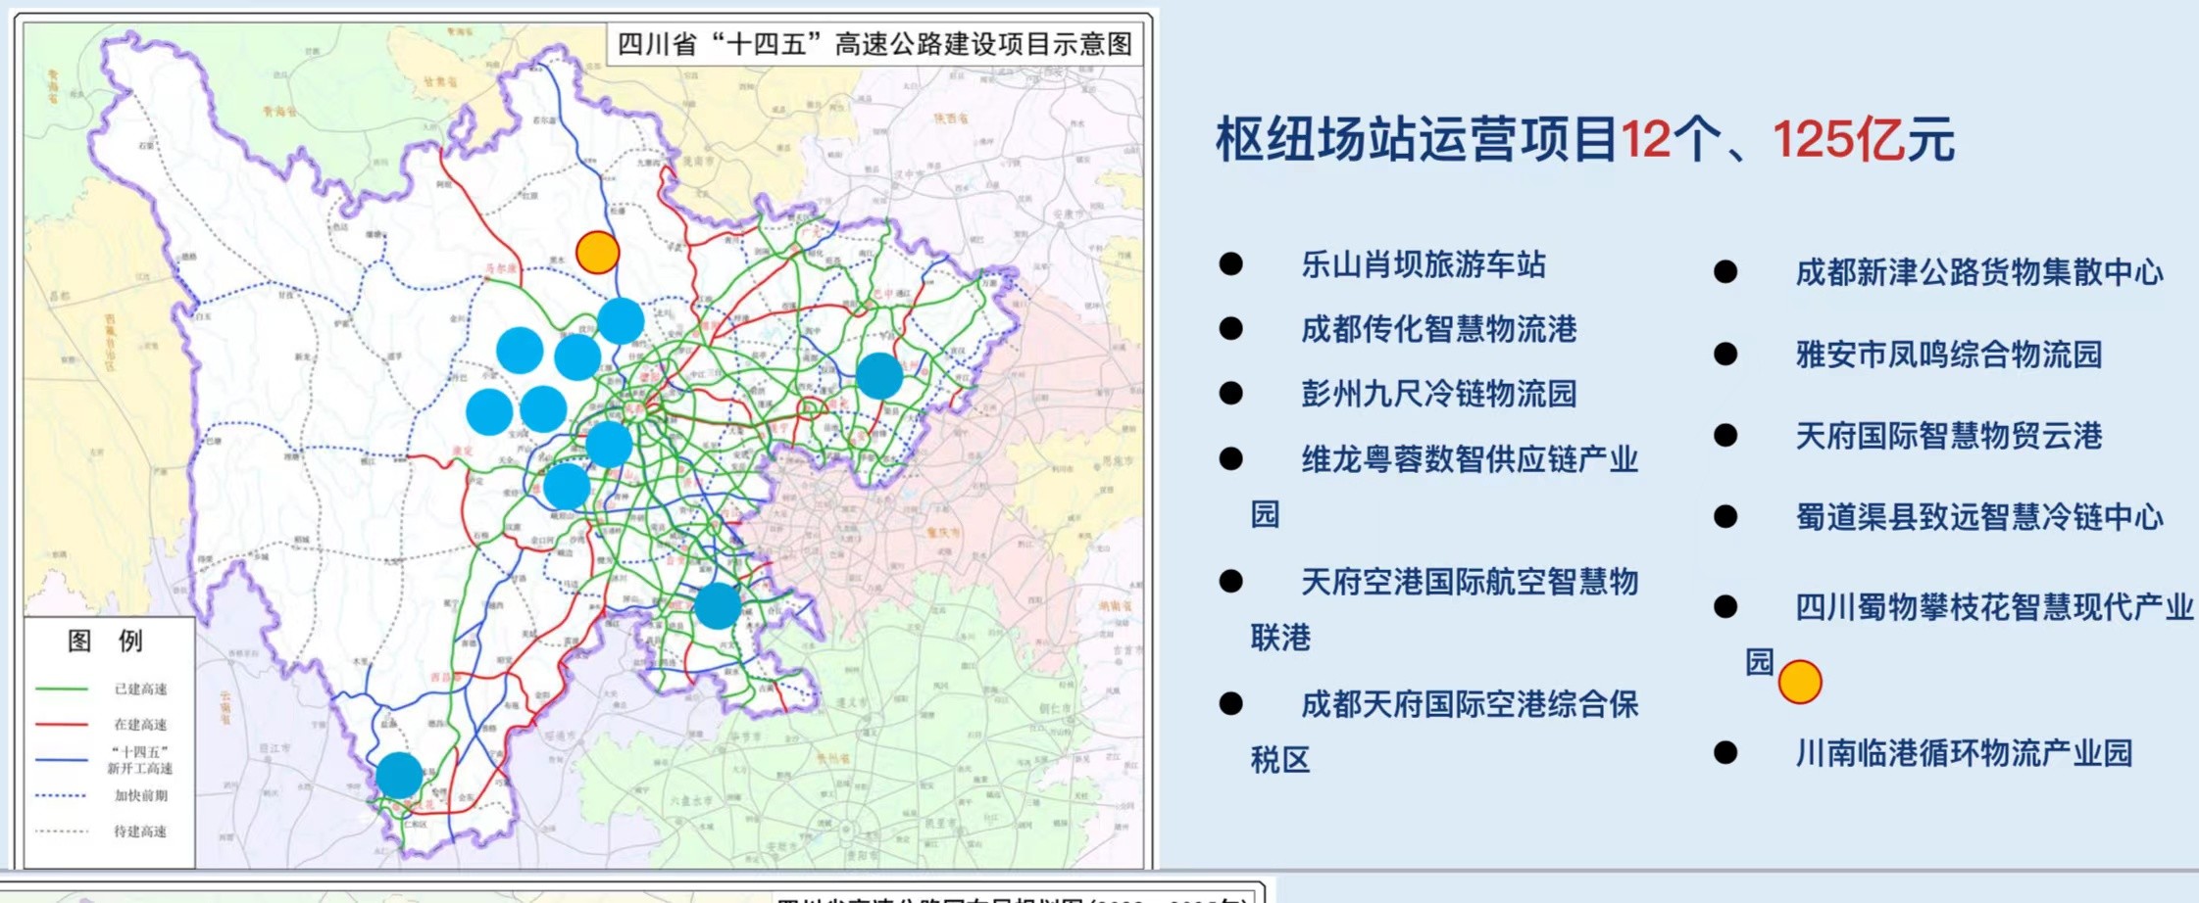Click the bullet point before 乐山肖坝旅游车站

(x=1231, y=264)
